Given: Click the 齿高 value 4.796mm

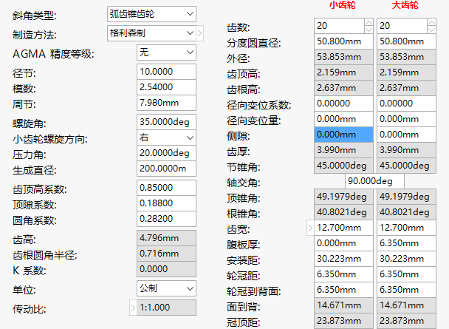Looking at the screenshot, I should pos(166,238).
